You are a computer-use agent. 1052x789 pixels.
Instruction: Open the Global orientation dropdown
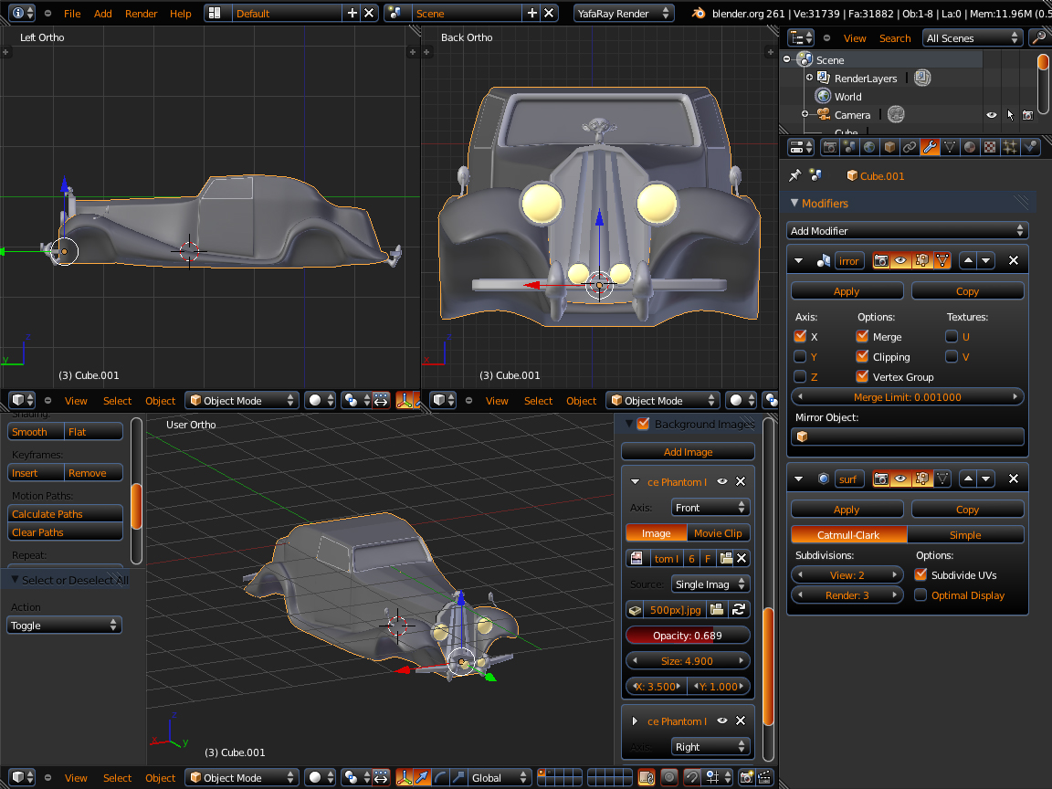[x=498, y=778]
